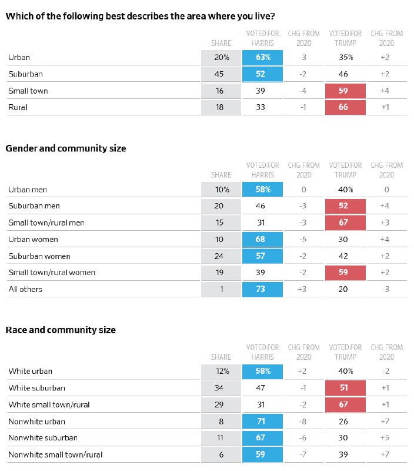414x471 pixels.
Task: Click the White small town/rural share value 29
Action: (219, 404)
